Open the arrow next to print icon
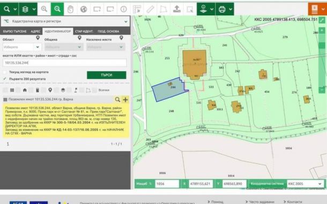This screenshot has width=327, height=204. [231, 10]
